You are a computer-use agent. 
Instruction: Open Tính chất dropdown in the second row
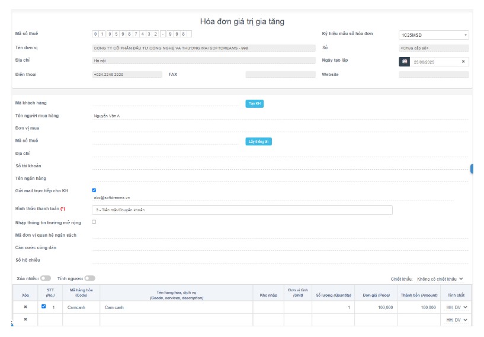tap(457, 320)
